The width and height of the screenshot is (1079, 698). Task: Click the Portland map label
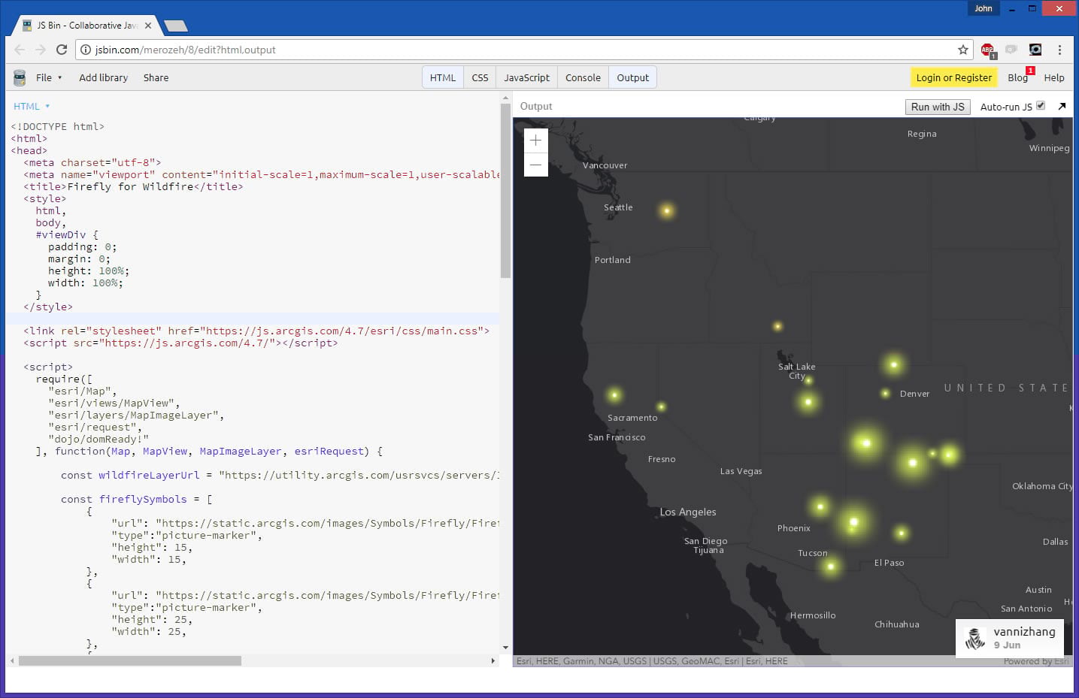coord(613,260)
